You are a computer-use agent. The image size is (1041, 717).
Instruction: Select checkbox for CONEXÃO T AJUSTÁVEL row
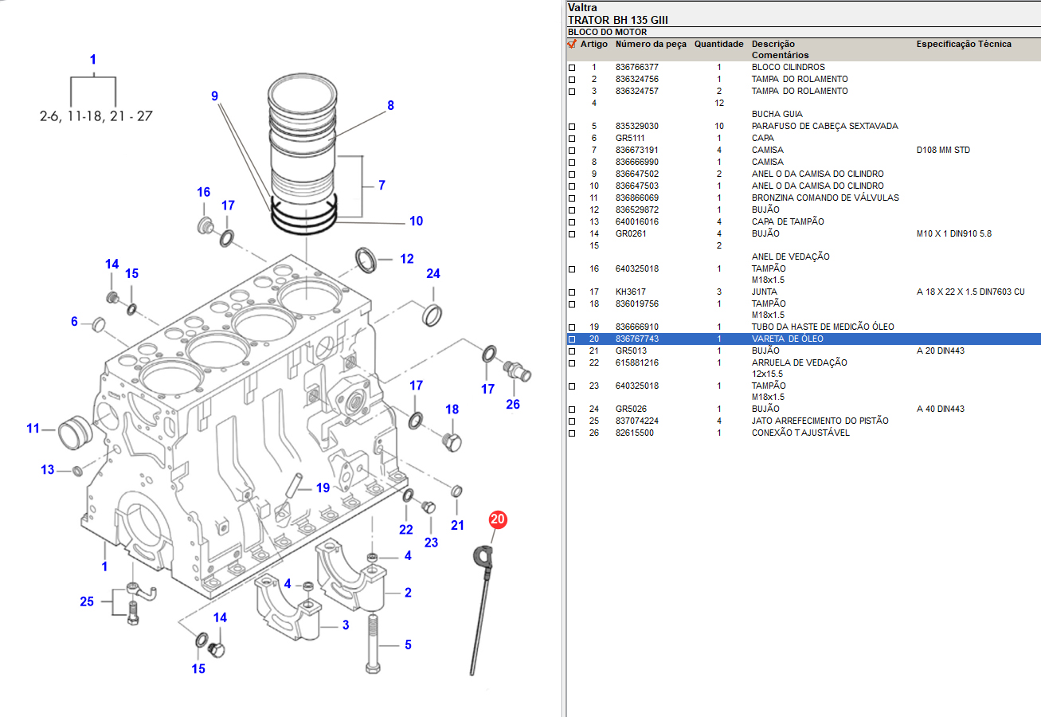(x=571, y=433)
